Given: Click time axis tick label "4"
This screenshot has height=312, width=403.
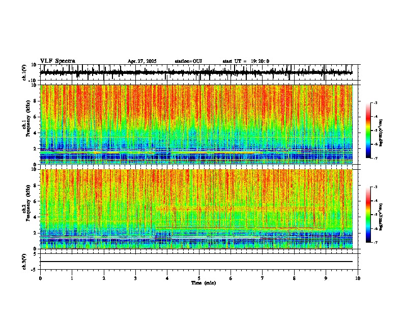Looking at the screenshot, I should pyautogui.click(x=167, y=278).
